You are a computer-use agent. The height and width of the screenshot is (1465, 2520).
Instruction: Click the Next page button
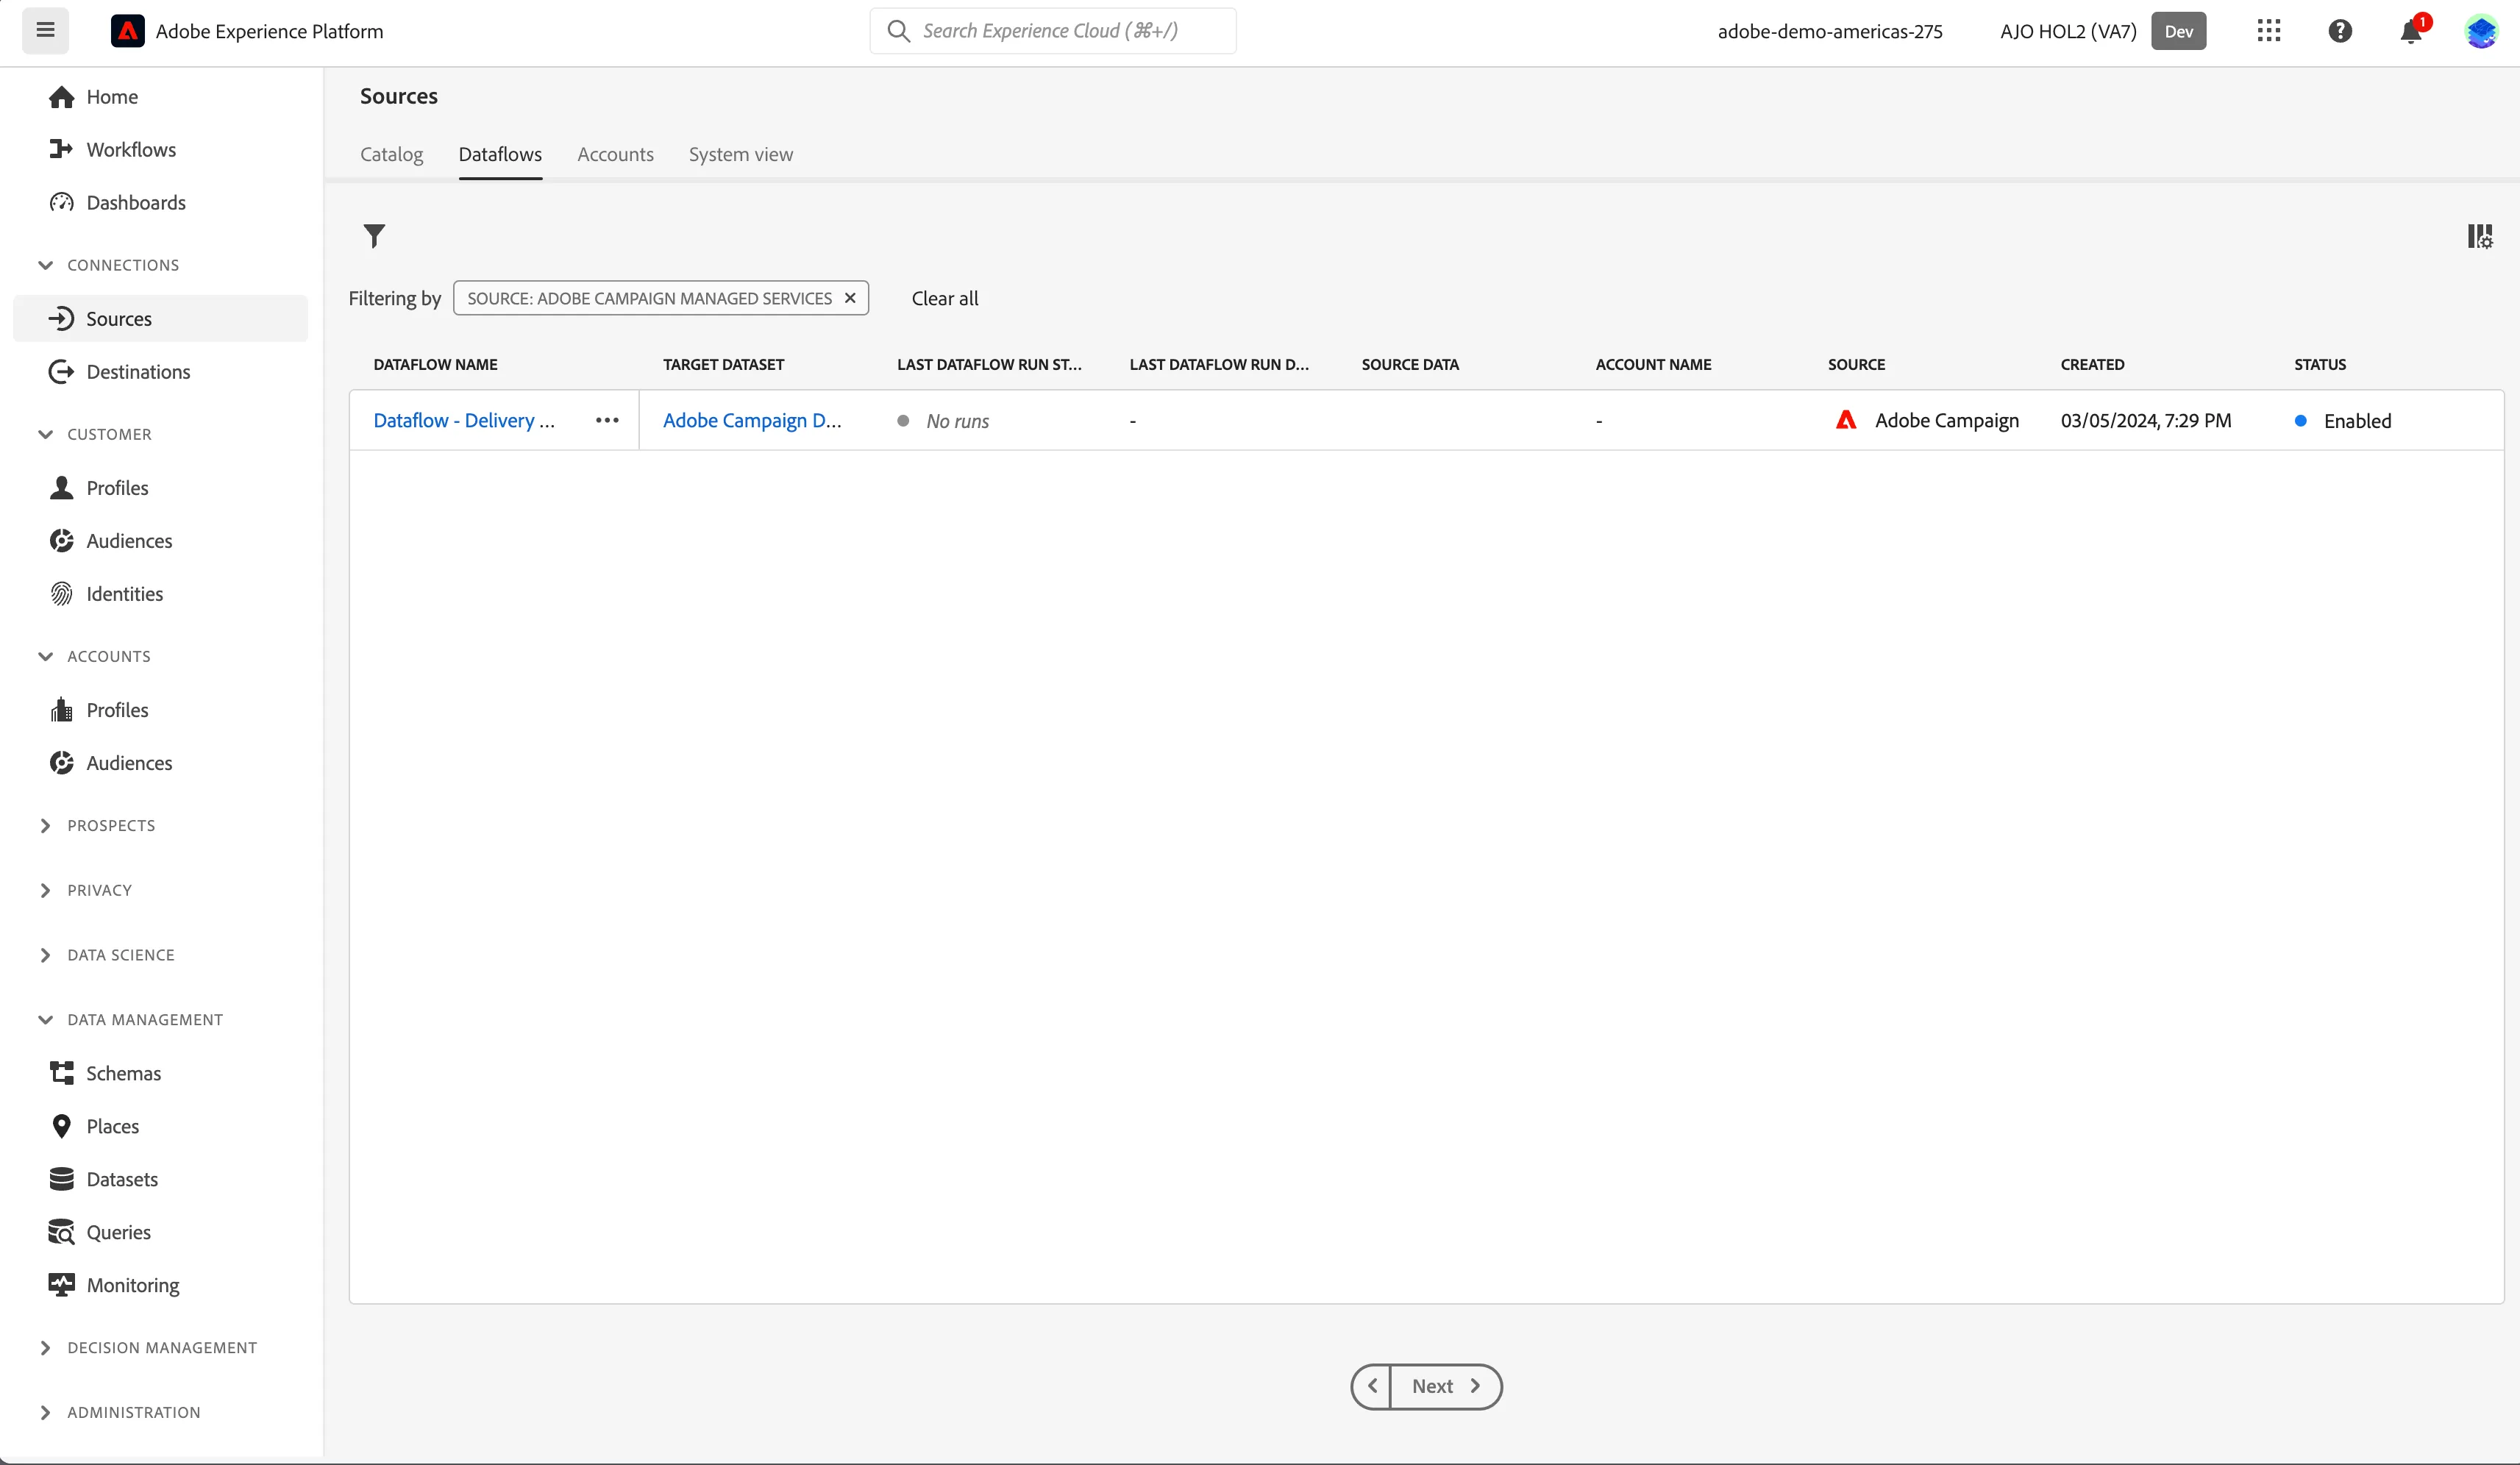pyautogui.click(x=1445, y=1386)
